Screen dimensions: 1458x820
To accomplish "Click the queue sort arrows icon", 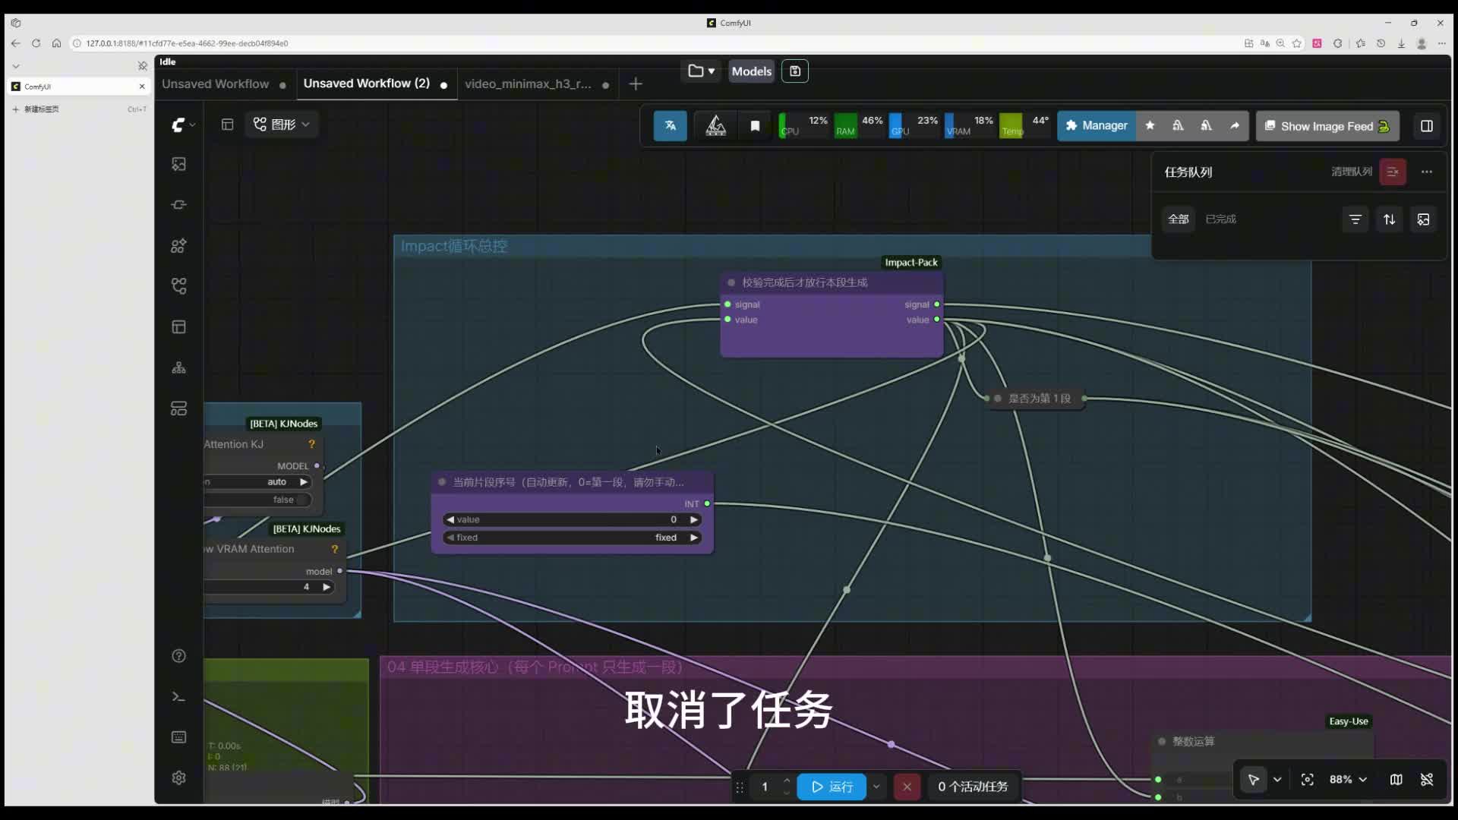I will (x=1390, y=219).
